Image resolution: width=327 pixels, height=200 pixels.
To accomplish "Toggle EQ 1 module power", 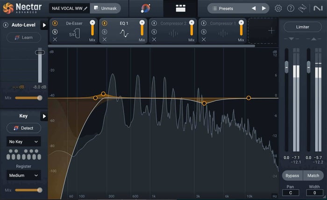I will 105,23.
